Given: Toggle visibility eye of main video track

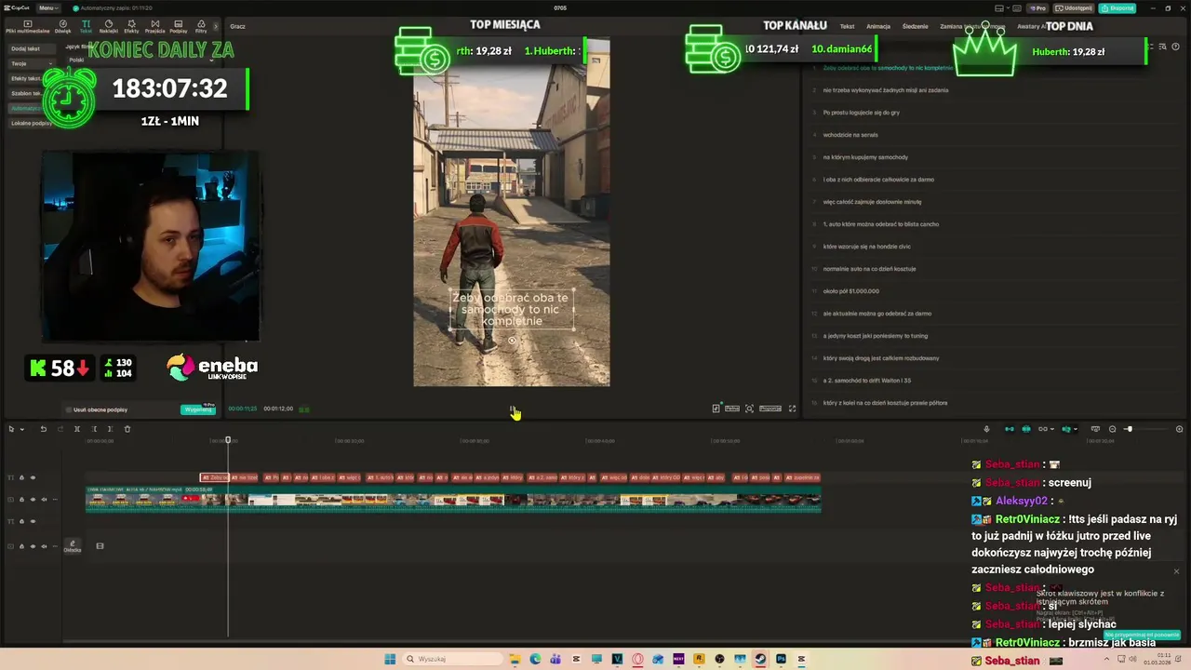Looking at the screenshot, I should [x=33, y=500].
